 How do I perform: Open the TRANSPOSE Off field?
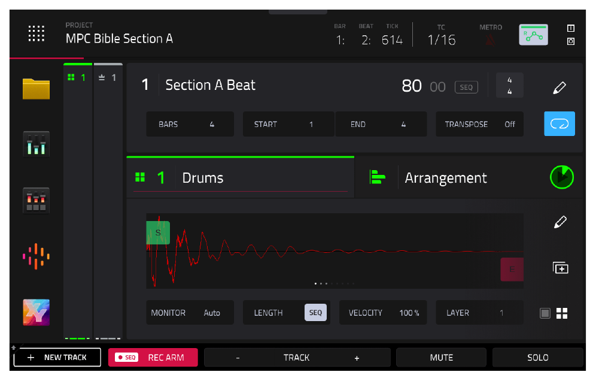(x=479, y=124)
